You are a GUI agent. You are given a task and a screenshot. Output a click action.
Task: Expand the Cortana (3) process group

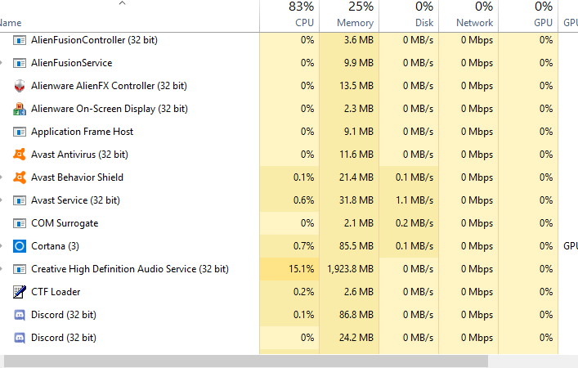coord(2,246)
